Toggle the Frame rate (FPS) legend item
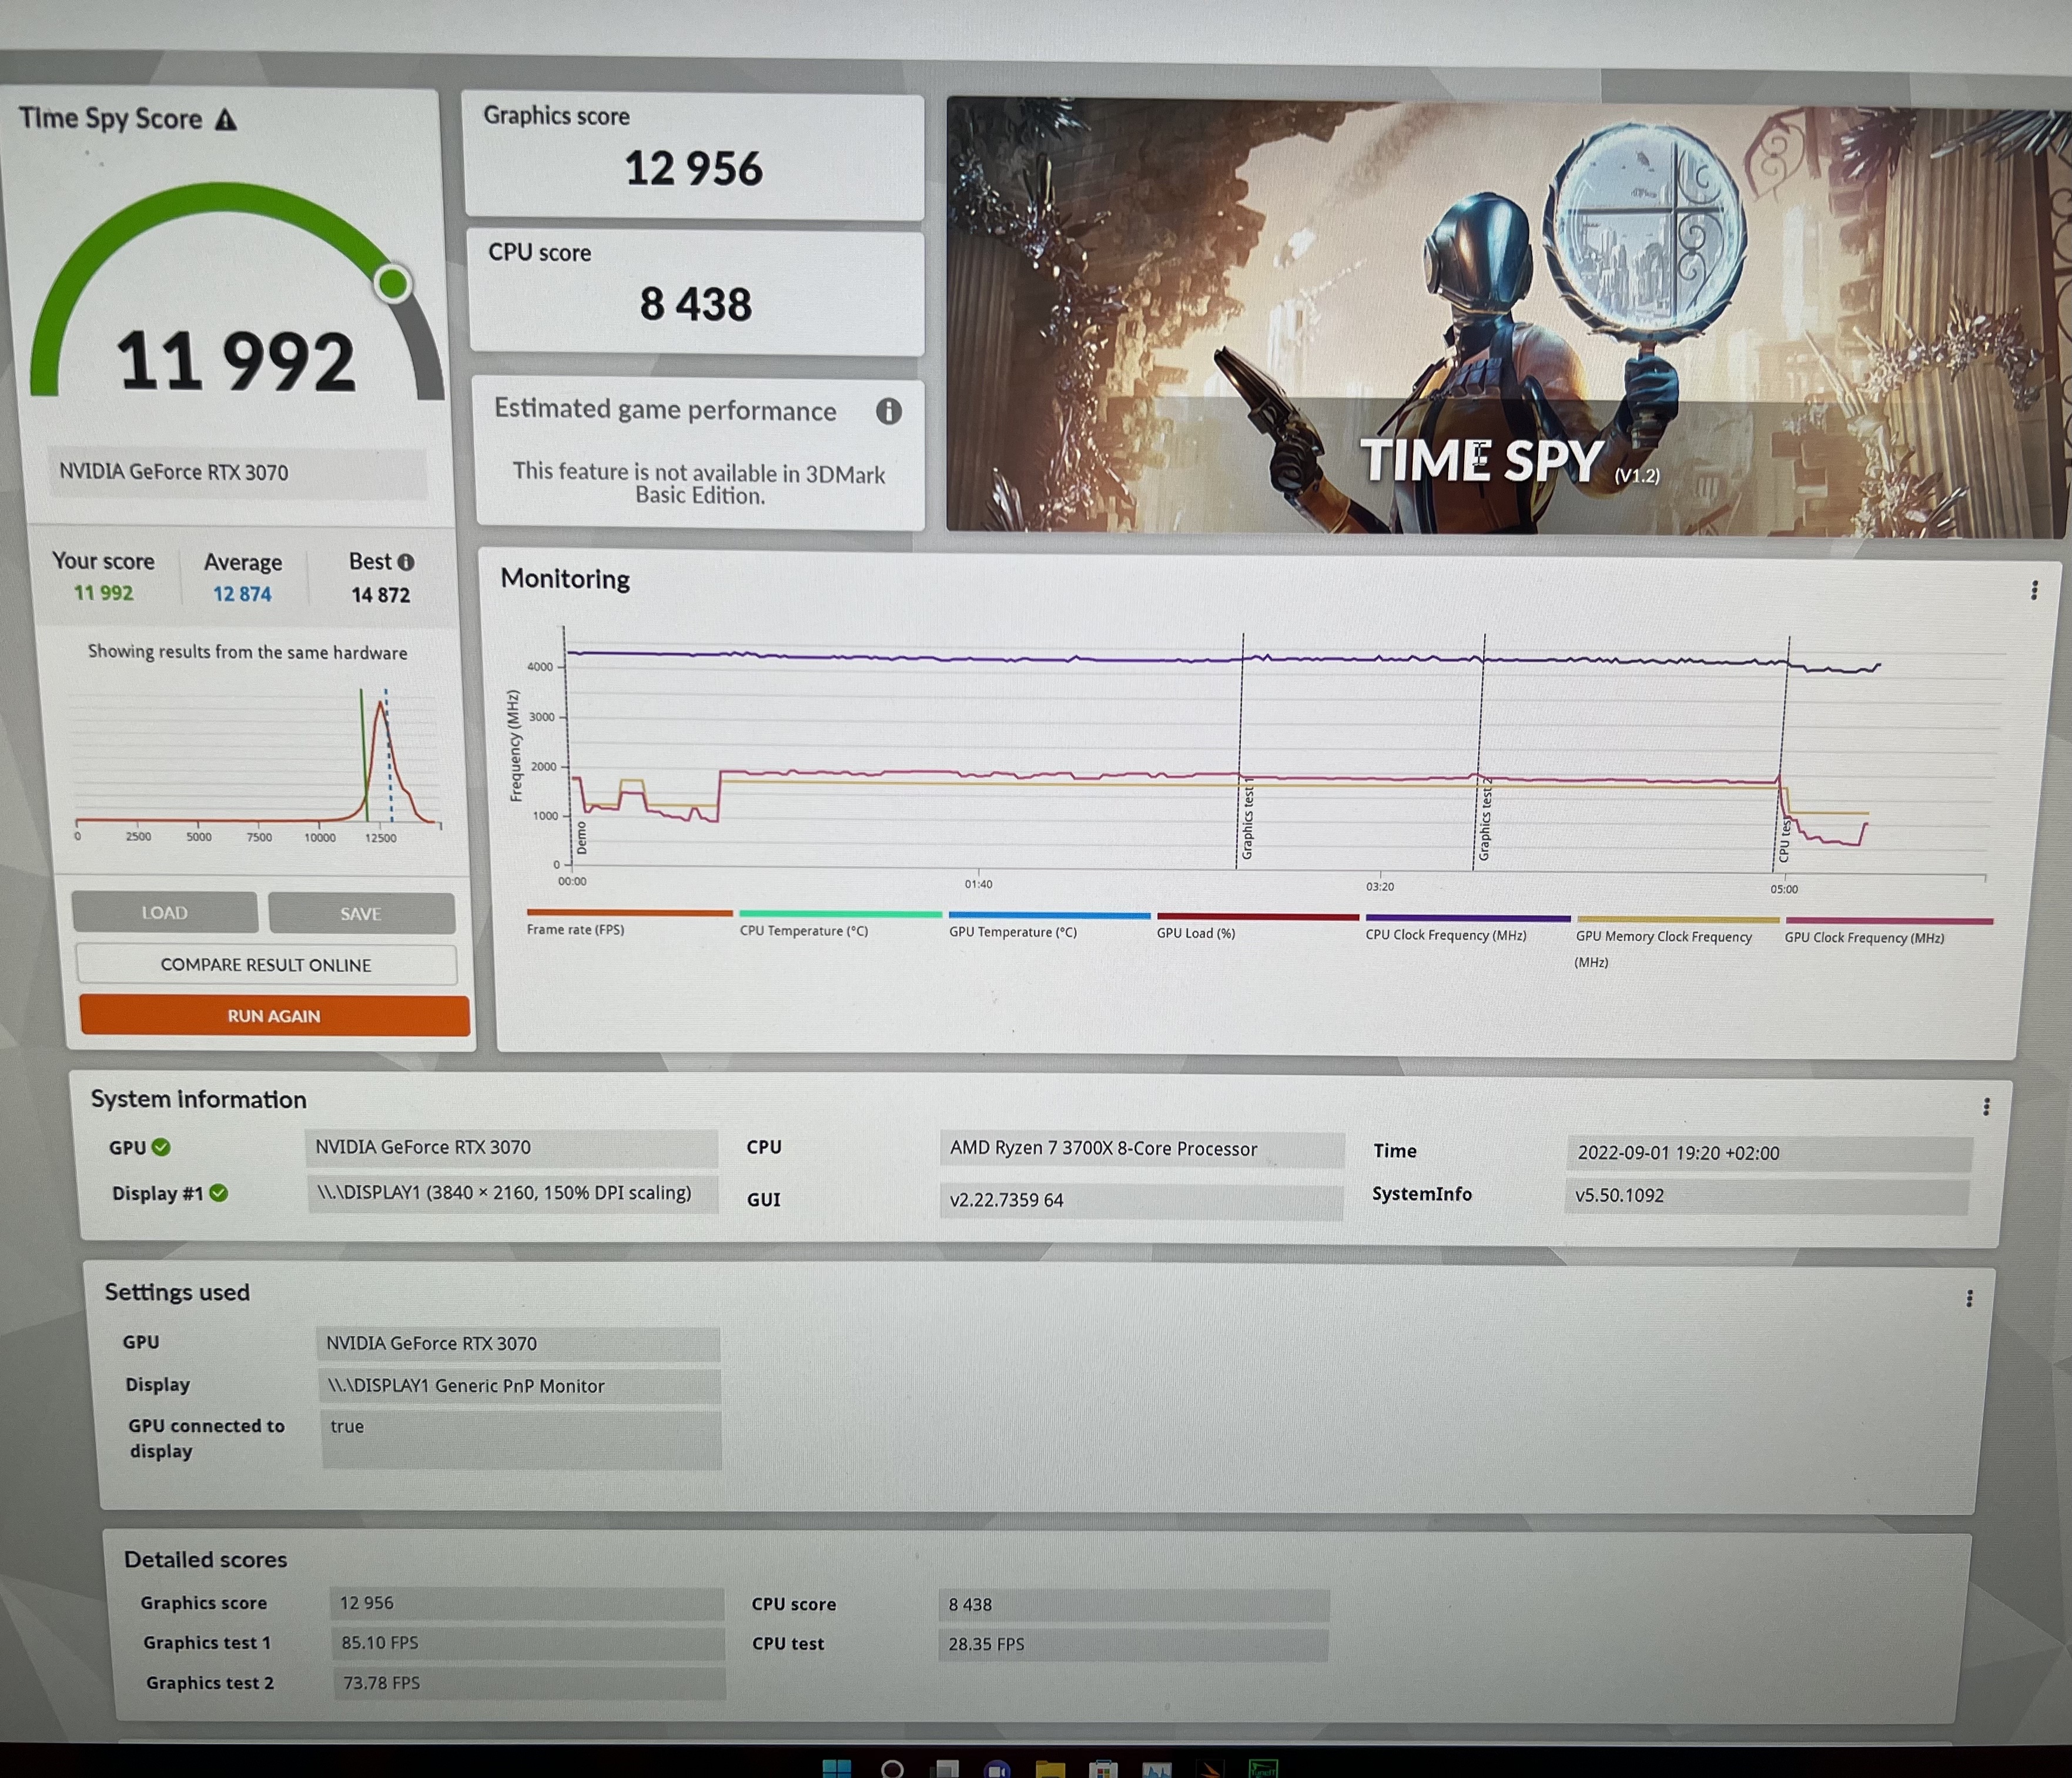Screen dimensions: 2072x1778 [576, 929]
